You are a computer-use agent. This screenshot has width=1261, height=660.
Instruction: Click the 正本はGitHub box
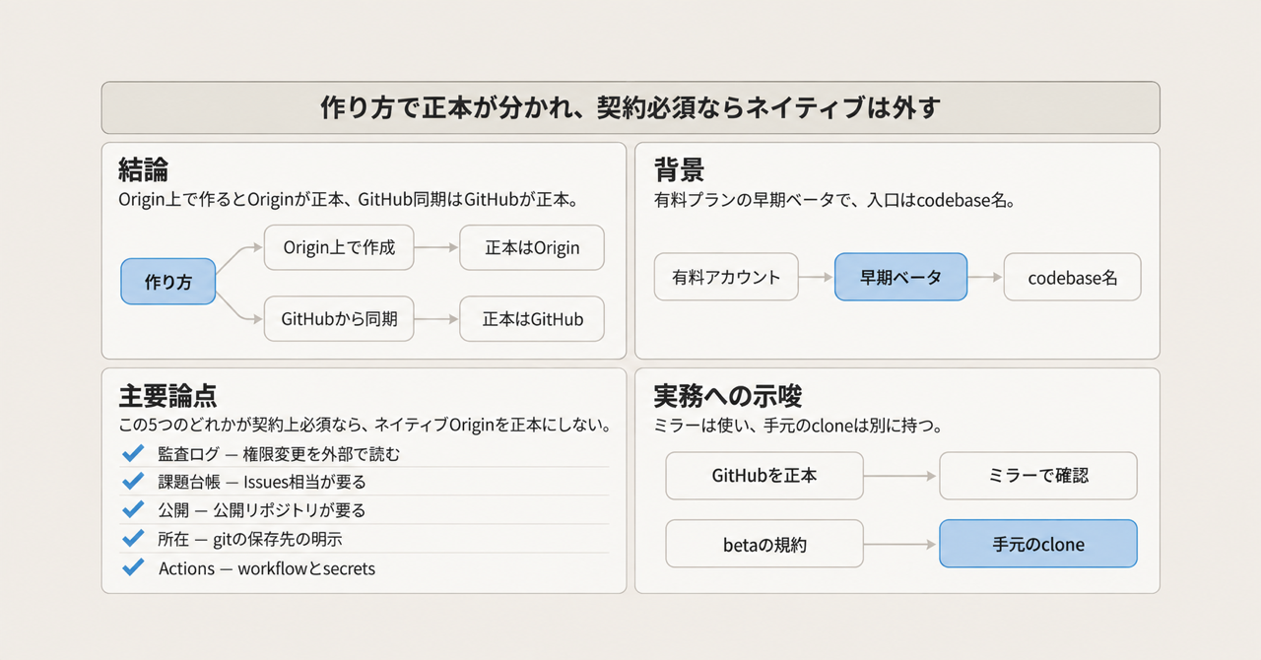click(532, 318)
